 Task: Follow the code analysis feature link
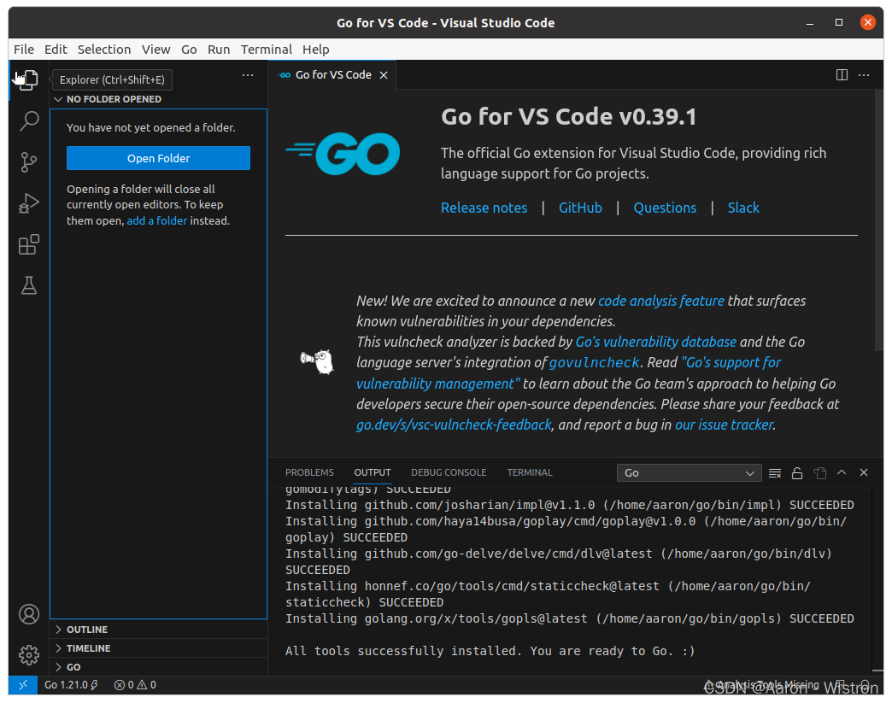click(661, 301)
